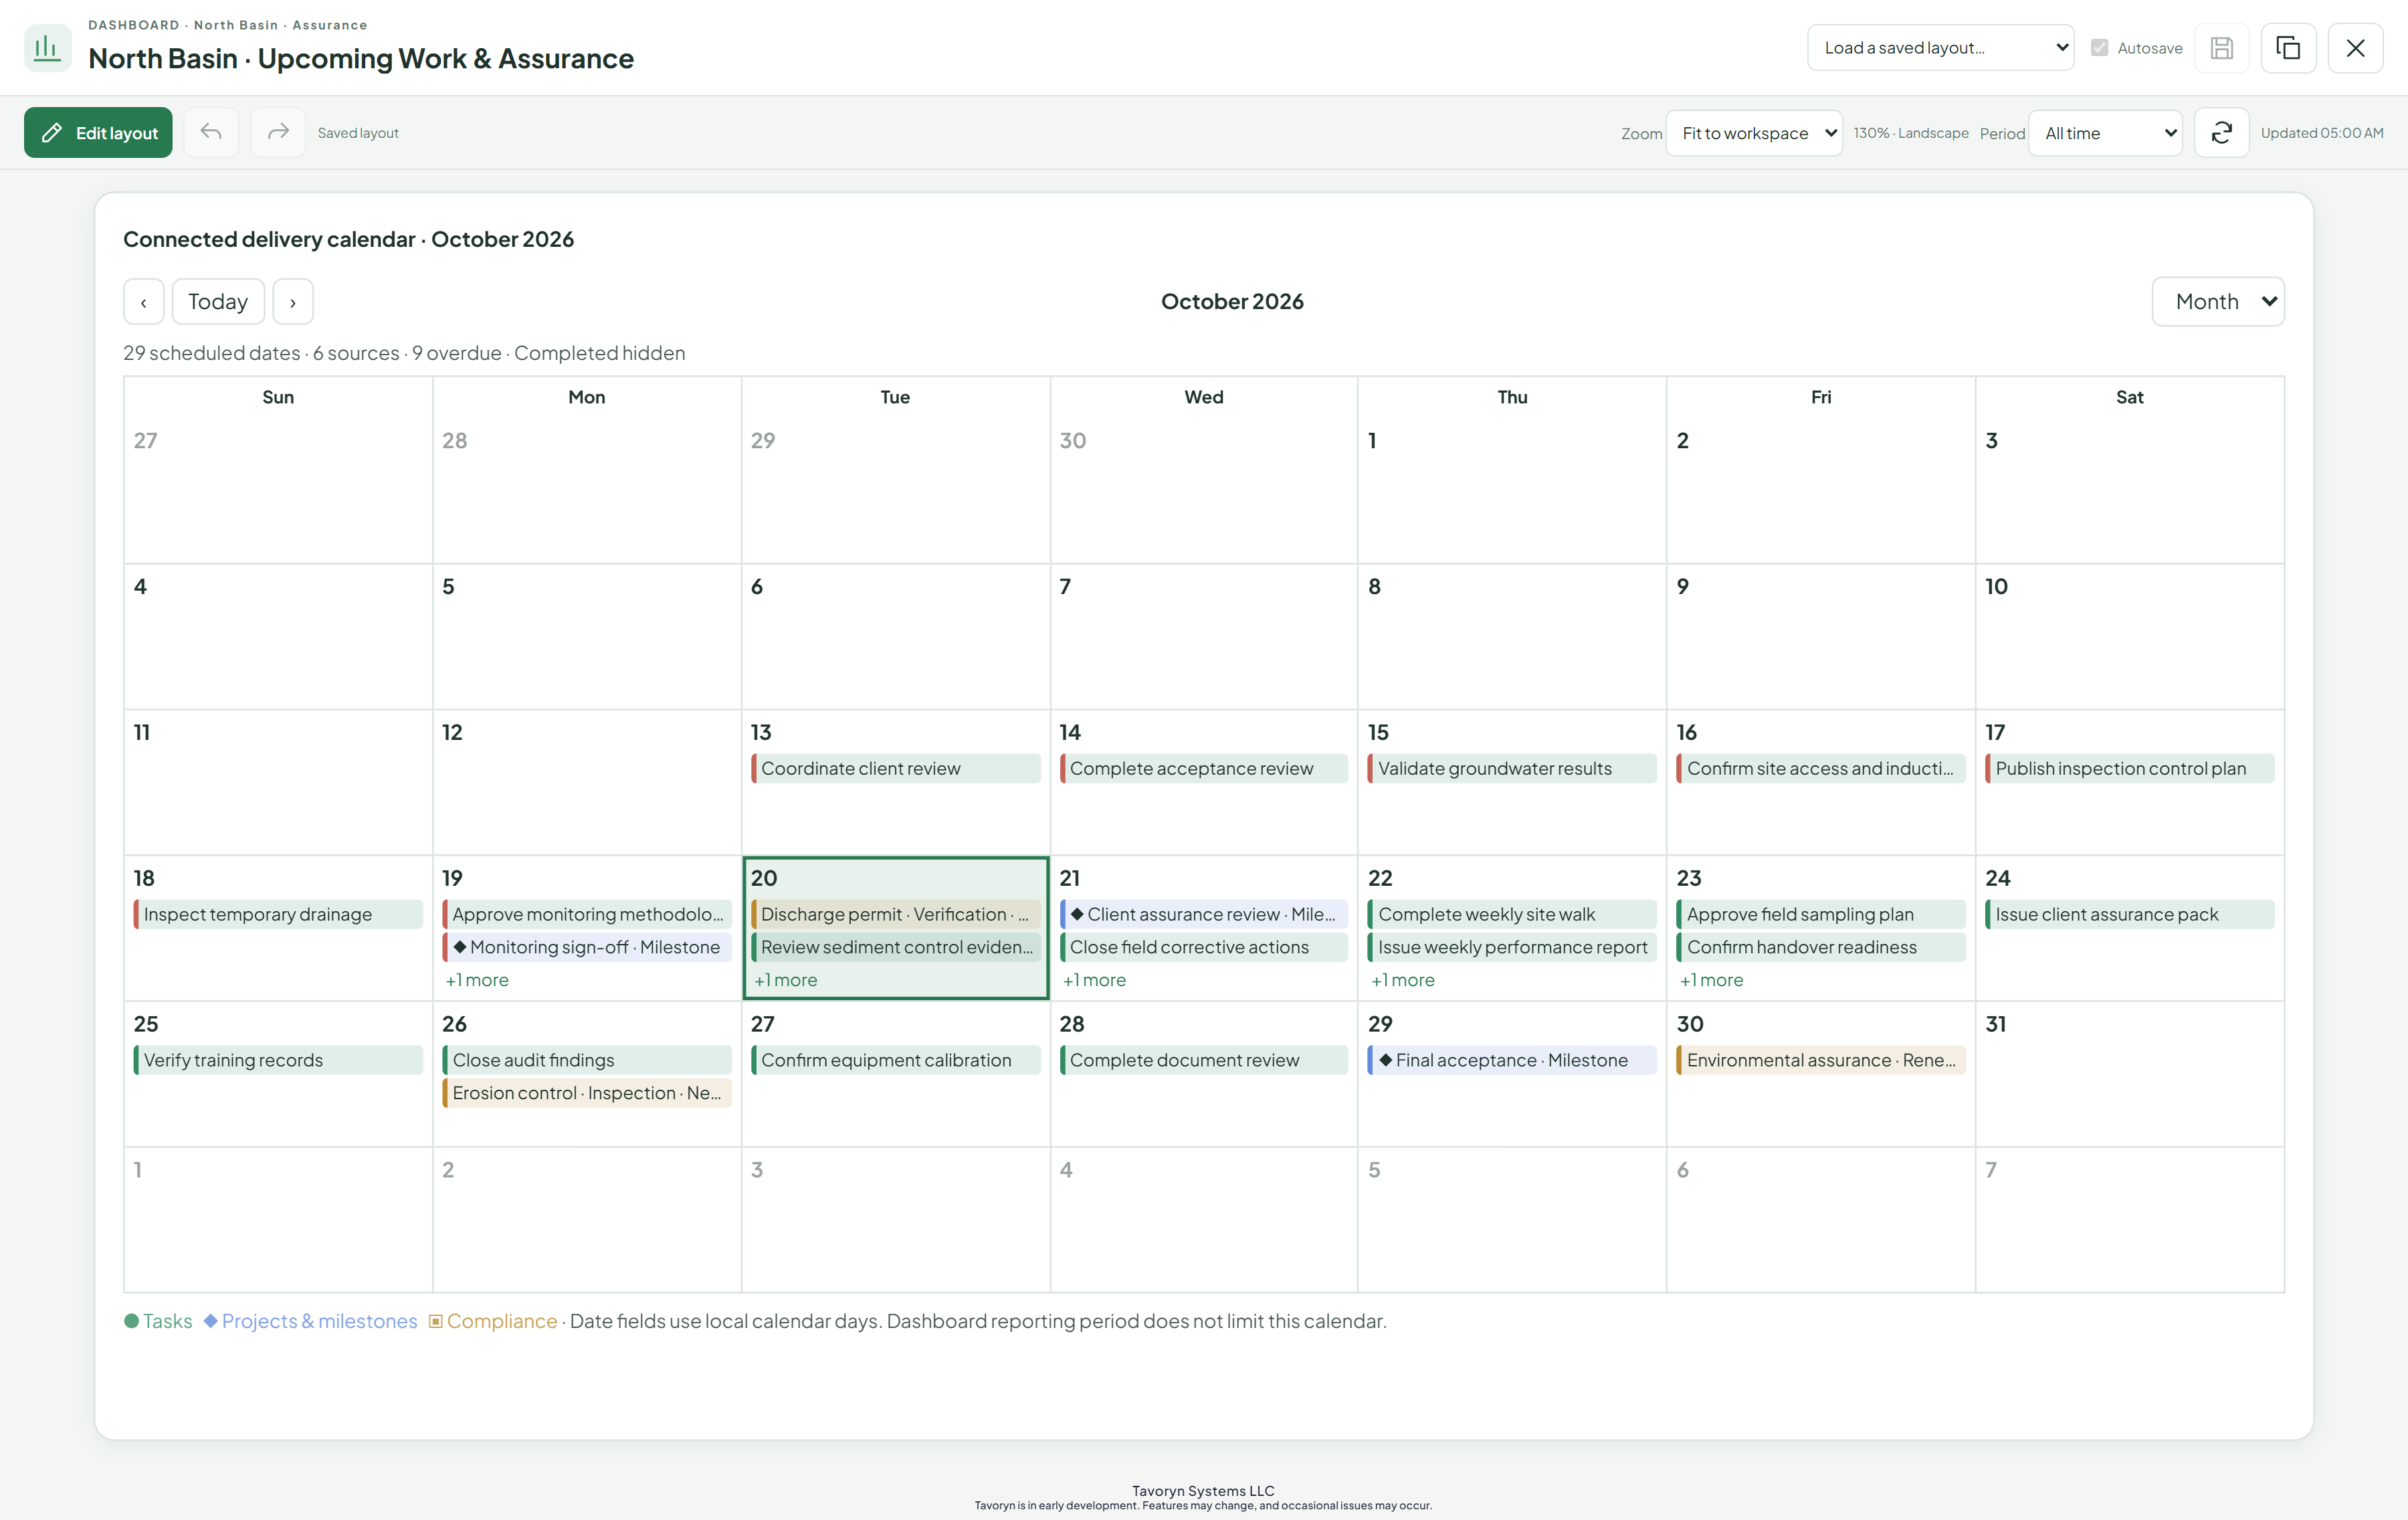Screen dimensions: 2408x1520
Task: Open the Fit to workspace zoom dropdown
Action: (1754, 133)
